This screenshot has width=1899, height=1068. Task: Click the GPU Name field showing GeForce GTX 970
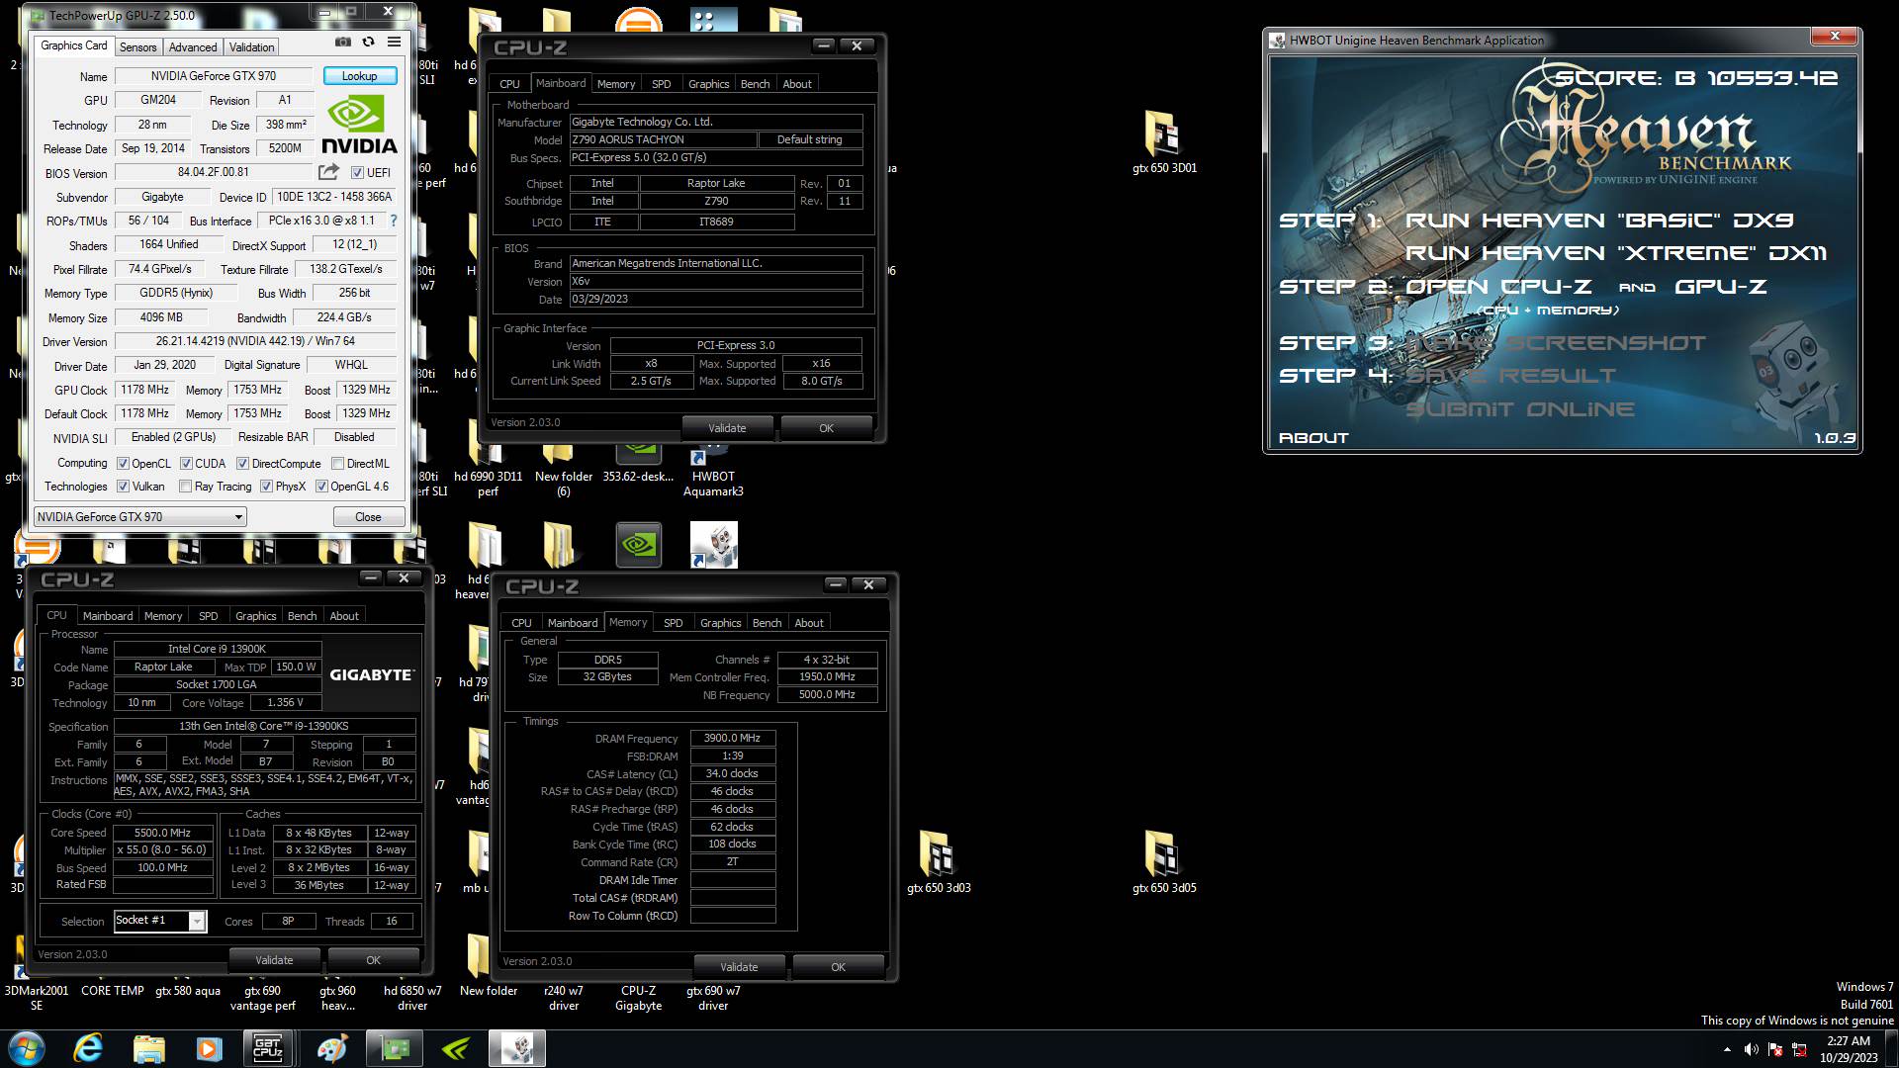click(214, 76)
